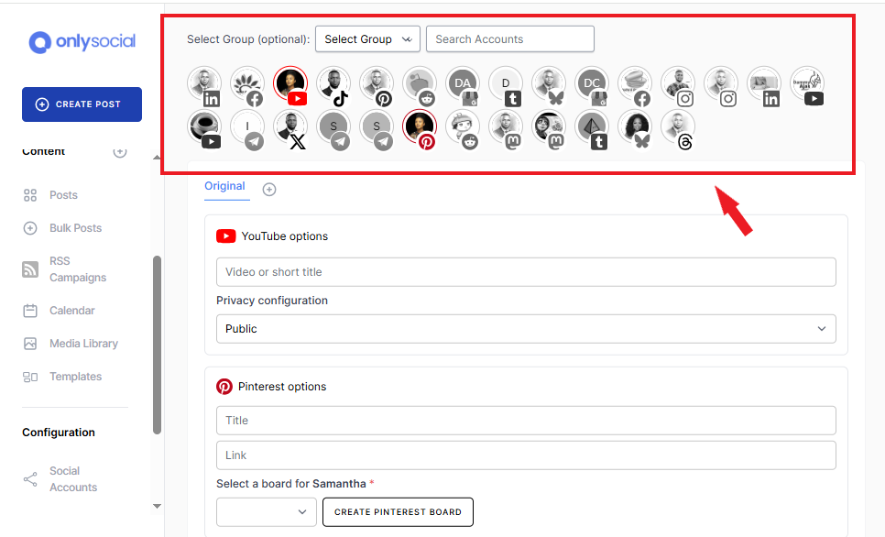Open the Select Group dropdown
This screenshot has width=885, height=537.
[x=367, y=39]
